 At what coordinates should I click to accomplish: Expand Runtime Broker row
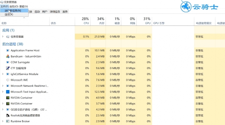pos(3,121)
